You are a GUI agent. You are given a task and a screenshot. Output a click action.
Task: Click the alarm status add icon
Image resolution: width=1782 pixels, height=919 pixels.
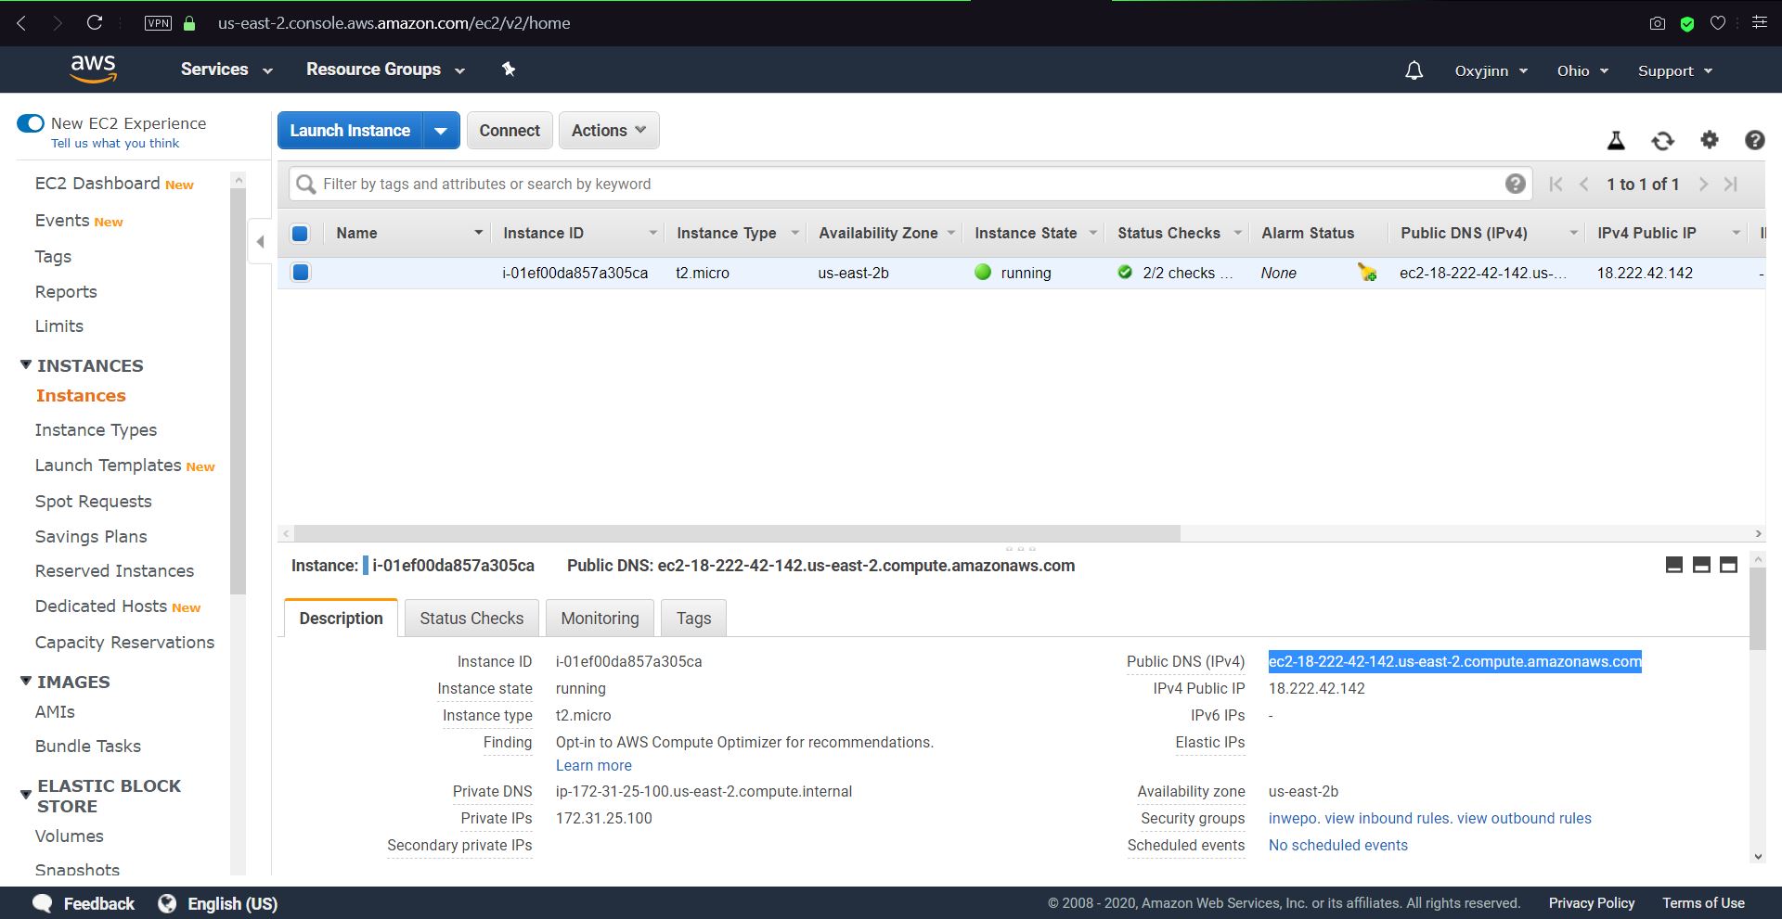pyautogui.click(x=1366, y=273)
